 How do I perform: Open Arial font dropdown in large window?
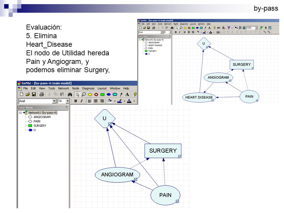(x=54, y=101)
